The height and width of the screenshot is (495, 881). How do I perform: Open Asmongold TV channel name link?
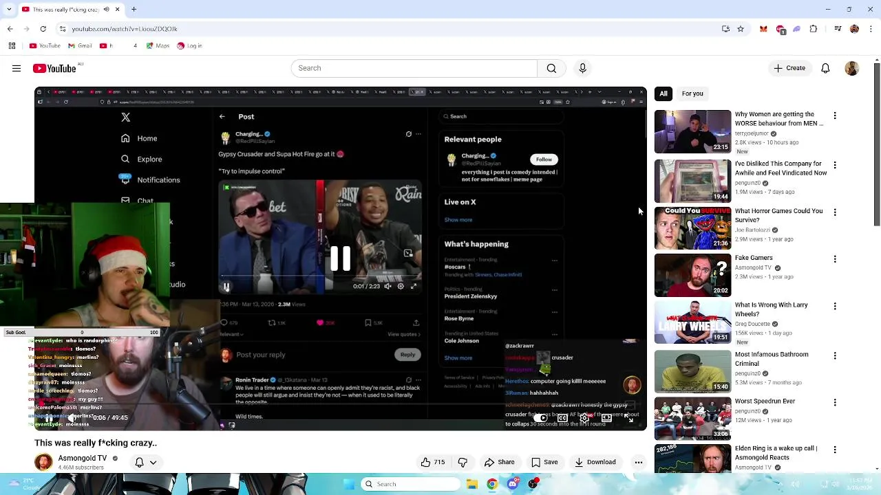click(x=83, y=458)
